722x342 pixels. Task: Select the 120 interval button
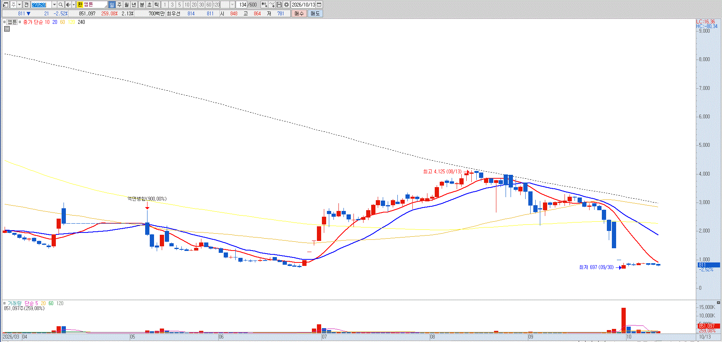click(x=216, y=5)
